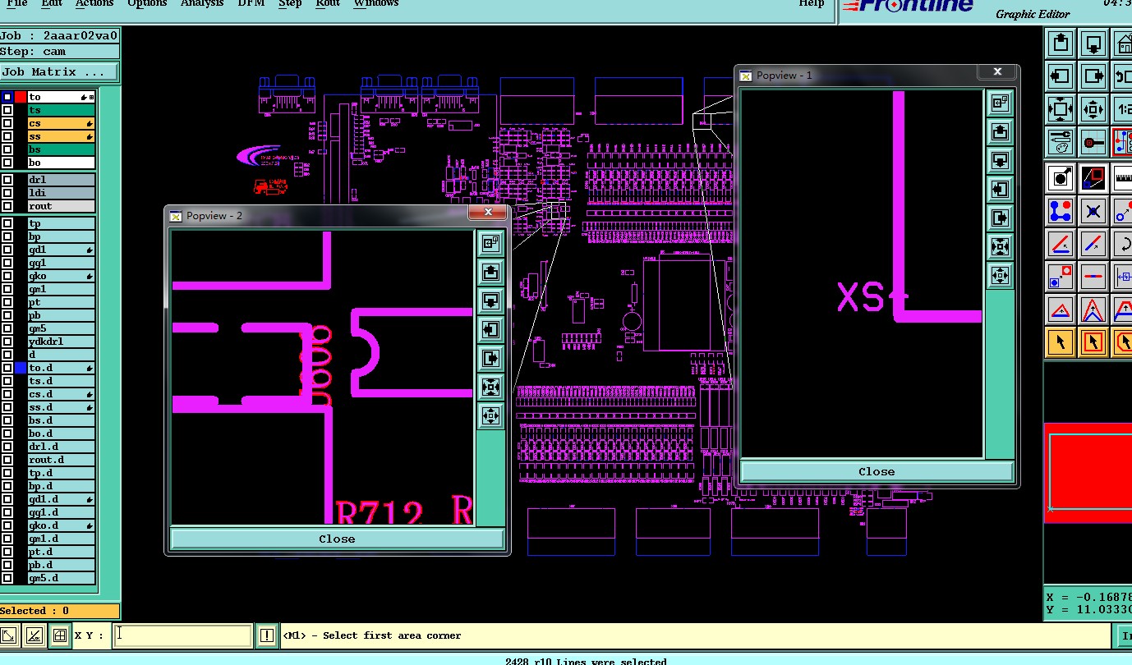Open the Windows menu
Image resolution: width=1132 pixels, height=665 pixels.
(x=376, y=3)
